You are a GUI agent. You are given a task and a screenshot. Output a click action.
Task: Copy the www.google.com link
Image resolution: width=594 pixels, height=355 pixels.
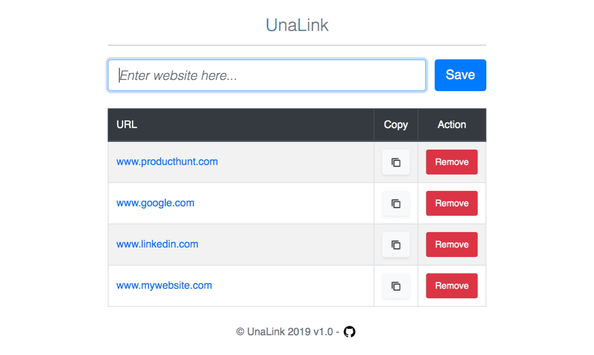396,203
